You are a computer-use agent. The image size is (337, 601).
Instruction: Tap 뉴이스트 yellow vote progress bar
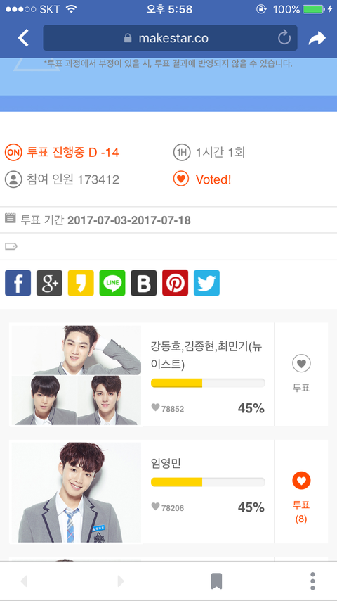coord(208,383)
